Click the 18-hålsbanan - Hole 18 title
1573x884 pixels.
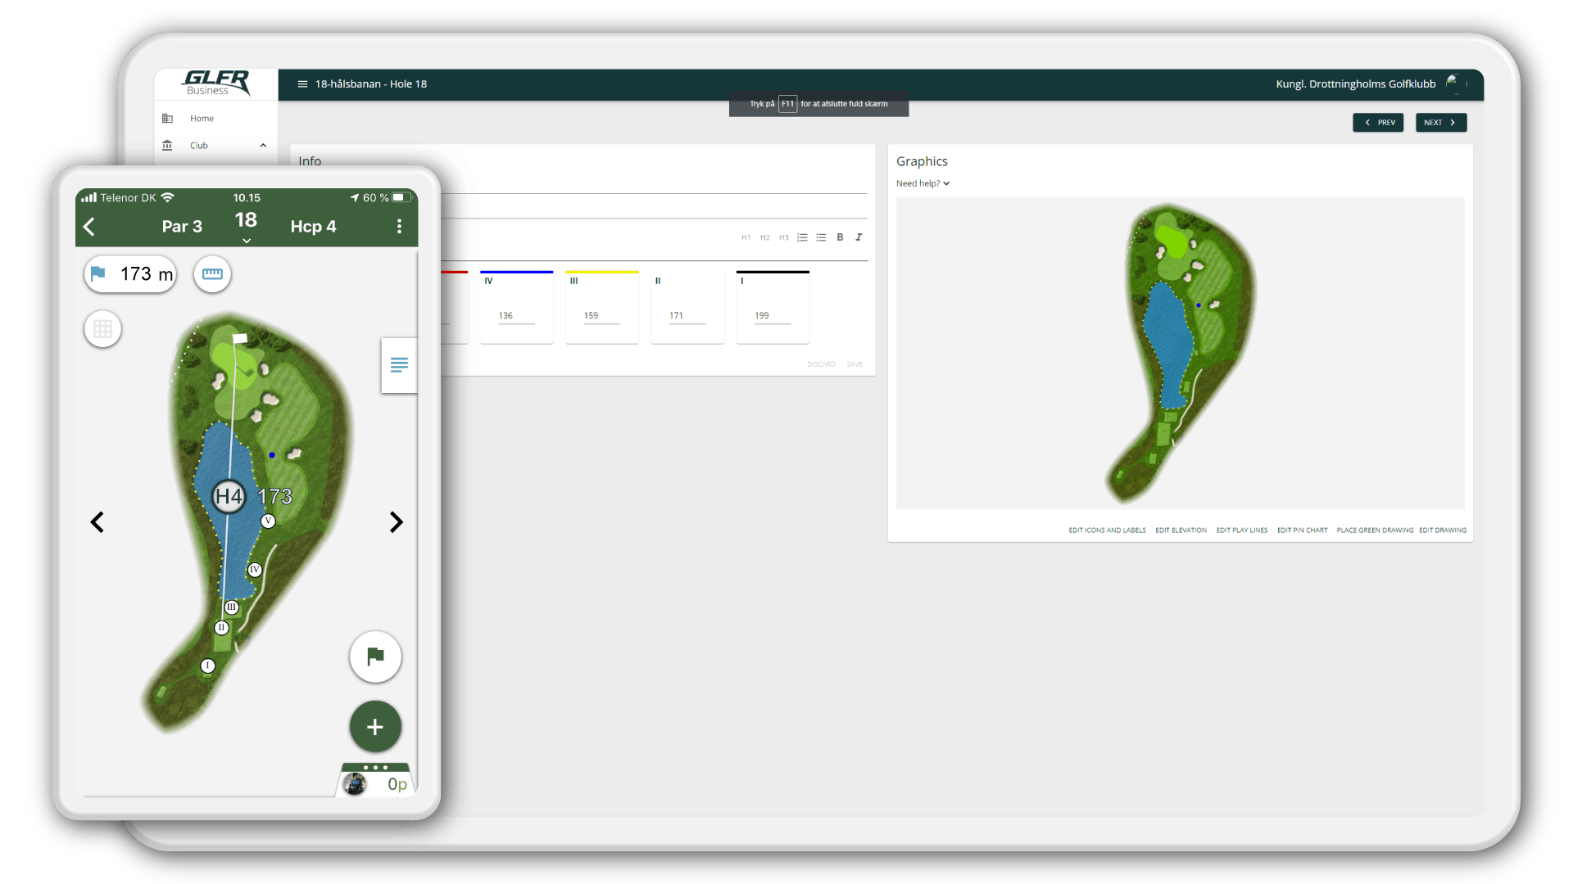pos(371,83)
